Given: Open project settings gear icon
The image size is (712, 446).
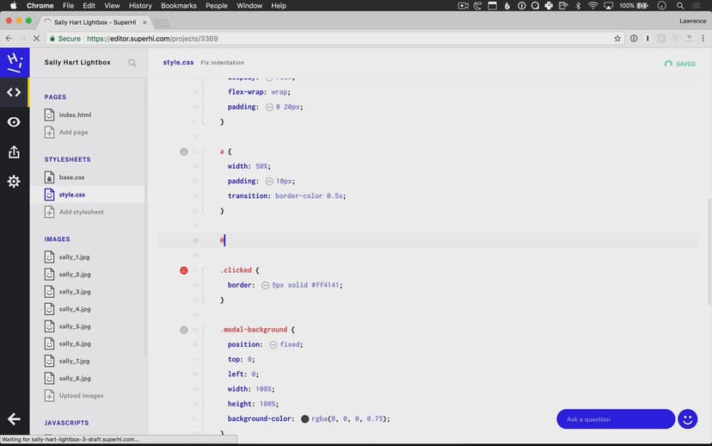Looking at the screenshot, I should click(14, 182).
